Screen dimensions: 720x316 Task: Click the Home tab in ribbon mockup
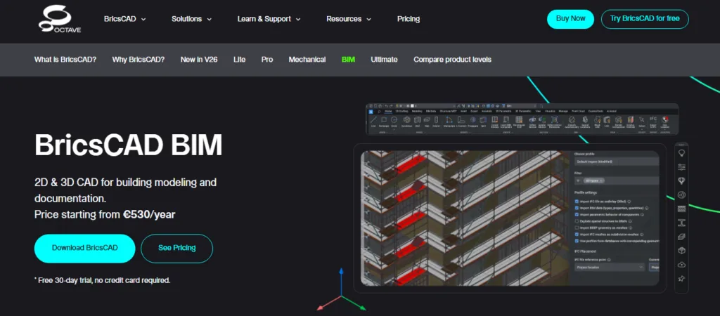tap(388, 112)
